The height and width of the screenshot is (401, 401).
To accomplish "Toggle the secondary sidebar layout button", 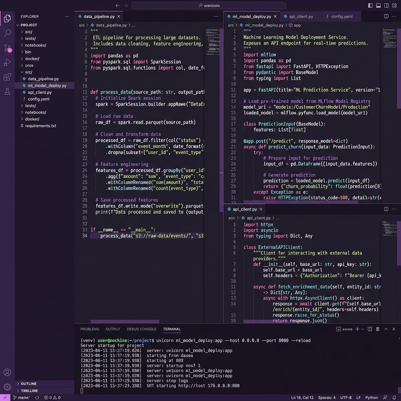I will pyautogui.click(x=387, y=5).
